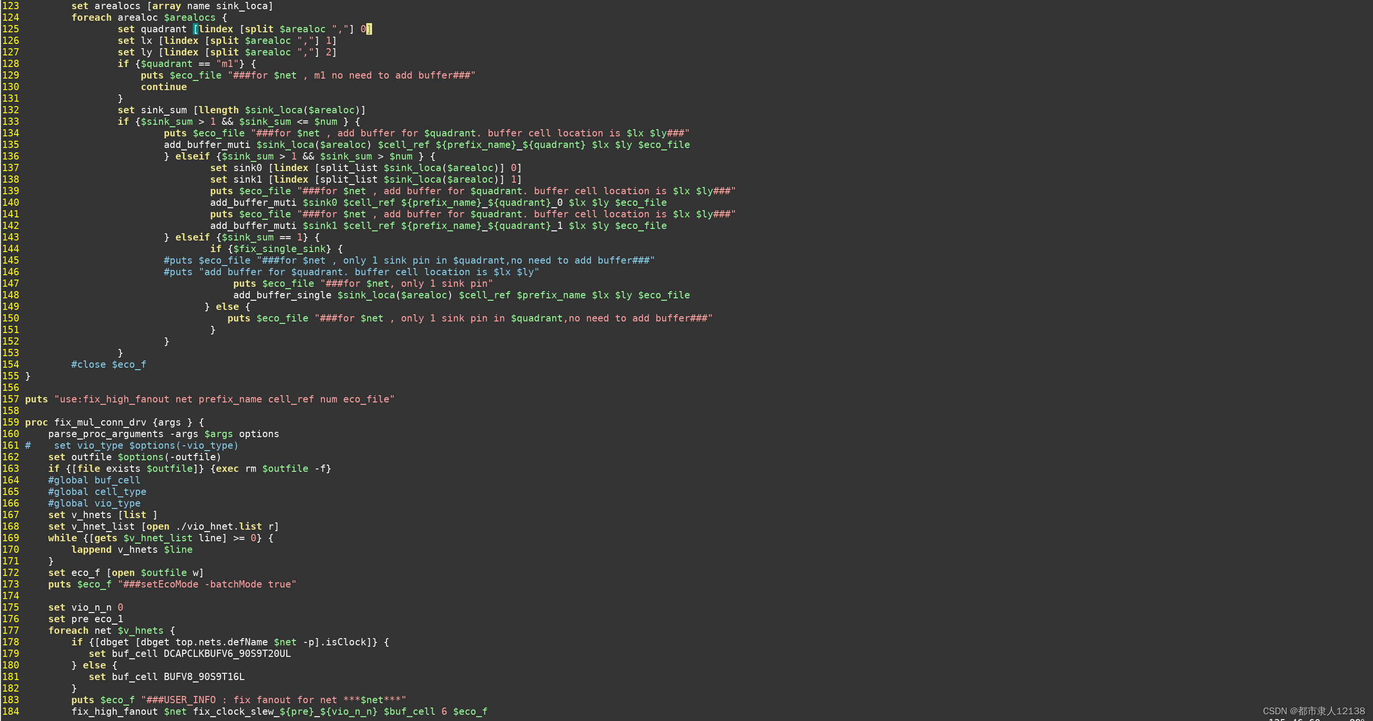Click '###setEcoMode -batchMode true' string
The width and height of the screenshot is (1373, 721).
click(207, 584)
